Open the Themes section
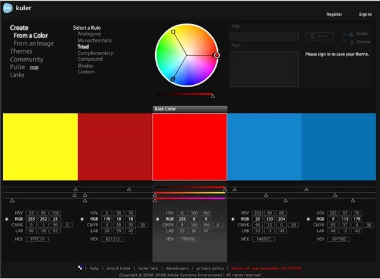This screenshot has height=279, width=380. 21,51
